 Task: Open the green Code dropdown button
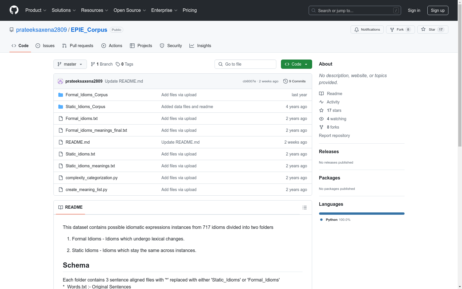296,64
